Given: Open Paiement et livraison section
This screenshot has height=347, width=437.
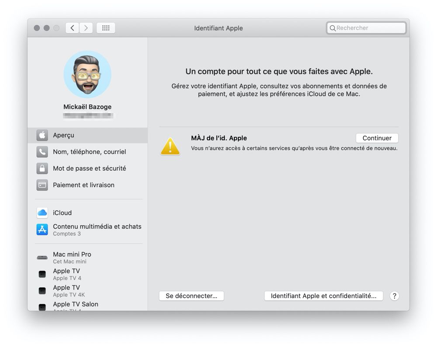Looking at the screenshot, I should point(87,185).
